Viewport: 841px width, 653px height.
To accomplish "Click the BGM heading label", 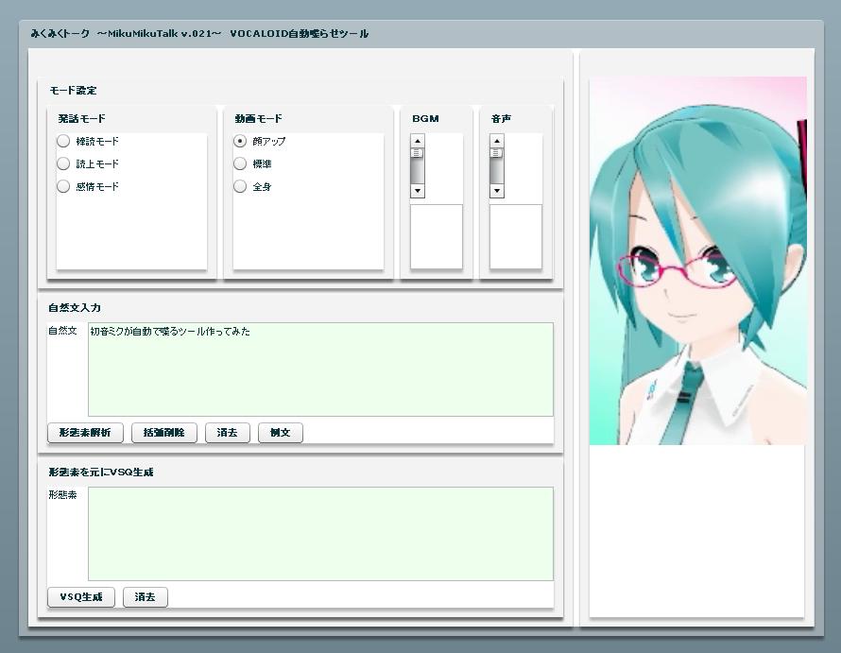I will 425,118.
